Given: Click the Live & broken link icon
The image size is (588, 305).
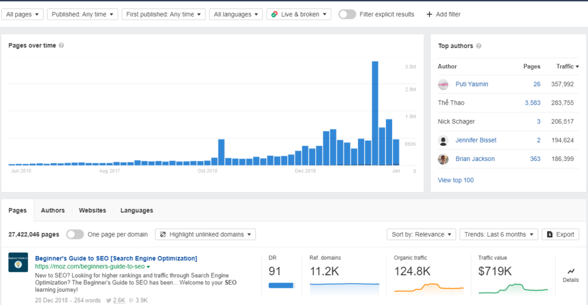Looking at the screenshot, I should point(274,14).
